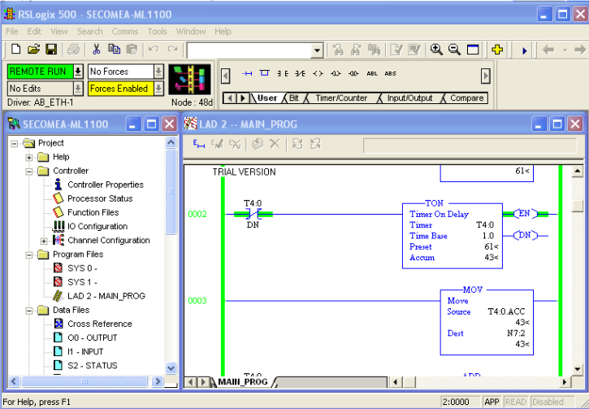589x409 pixels.
Task: Select the MOV block on rung 0003
Action: pyautogui.click(x=487, y=322)
